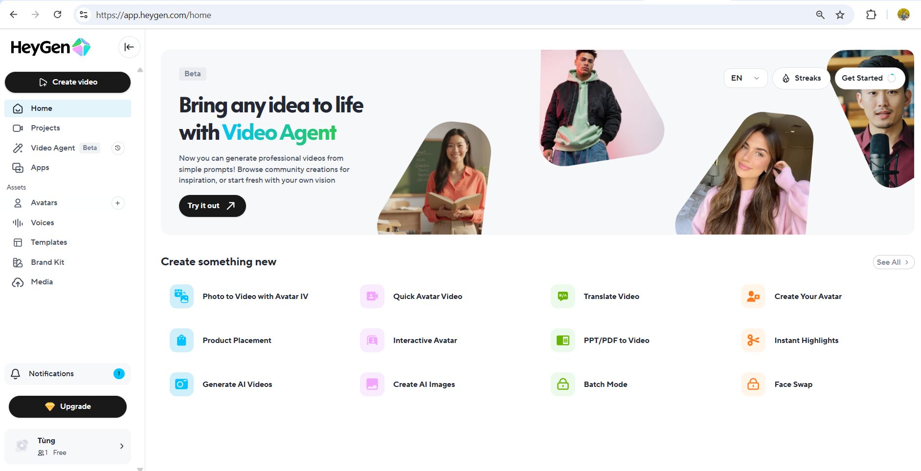921x471 pixels.
Task: Select Photo to Video with Avatar IV label
Action: click(255, 297)
